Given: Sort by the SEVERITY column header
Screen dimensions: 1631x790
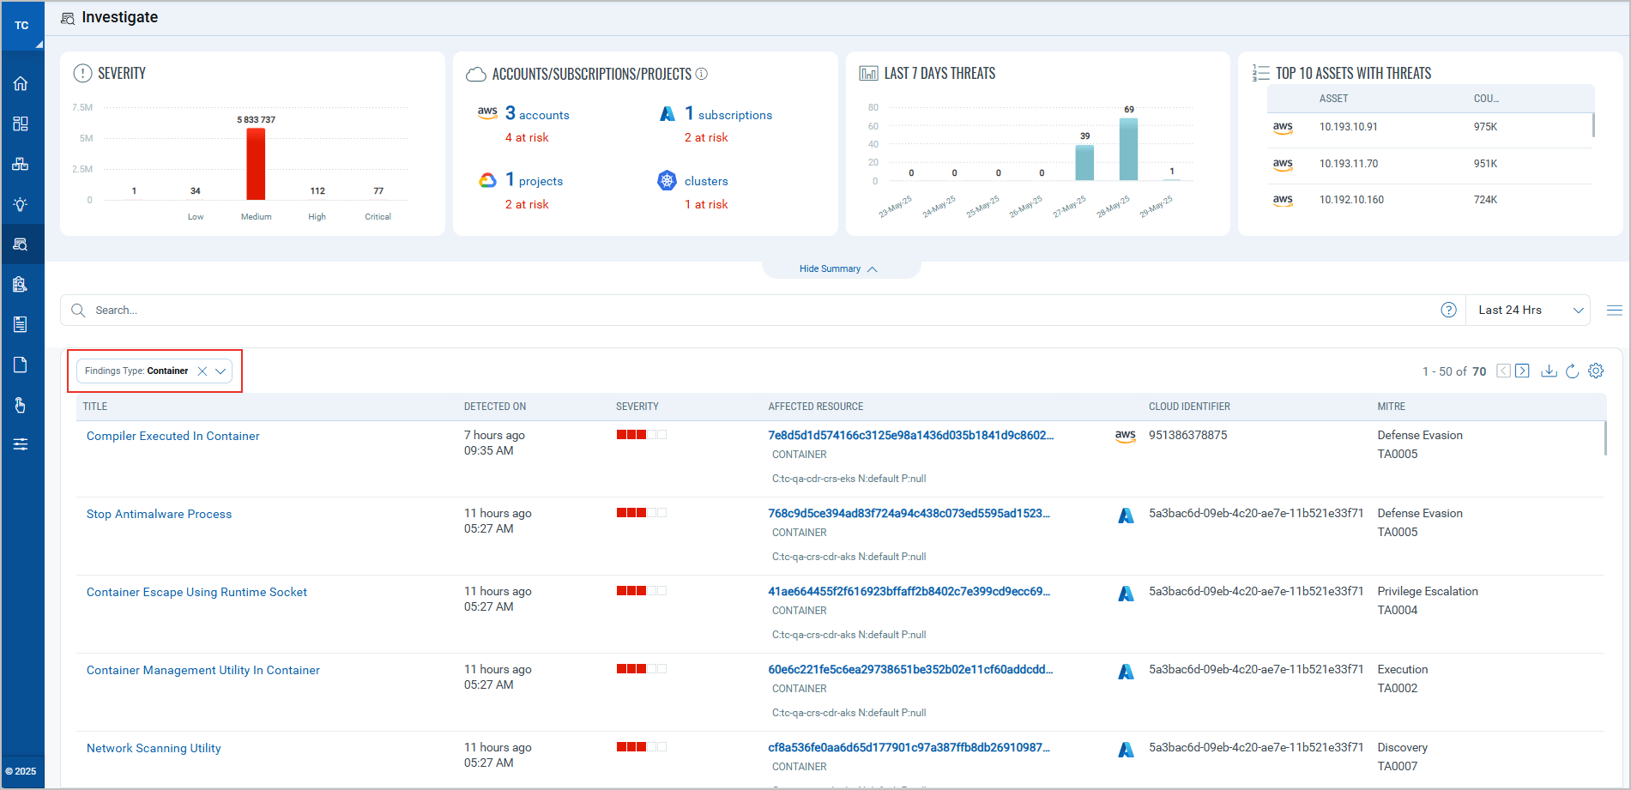Looking at the screenshot, I should click(637, 407).
